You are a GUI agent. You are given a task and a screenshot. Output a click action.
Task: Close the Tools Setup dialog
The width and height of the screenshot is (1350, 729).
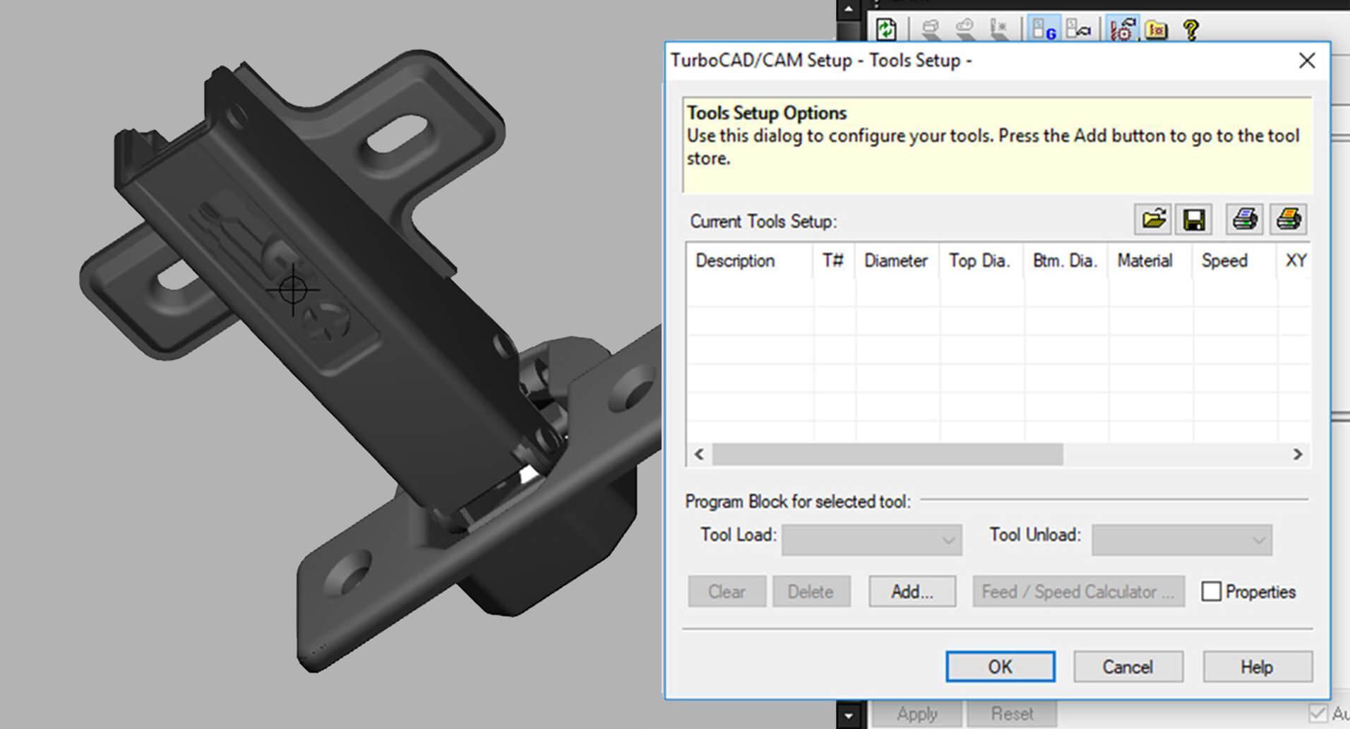click(1307, 61)
